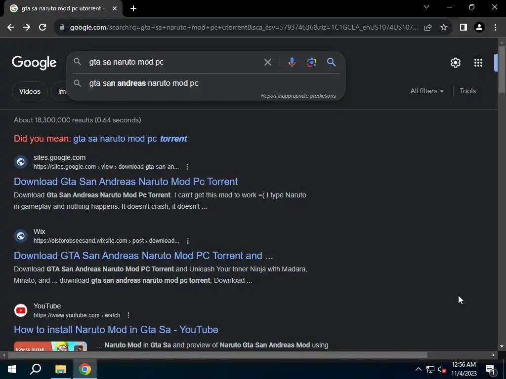Image resolution: width=506 pixels, height=379 pixels.
Task: Open the clock showing 12:56 AM
Action: point(464,369)
